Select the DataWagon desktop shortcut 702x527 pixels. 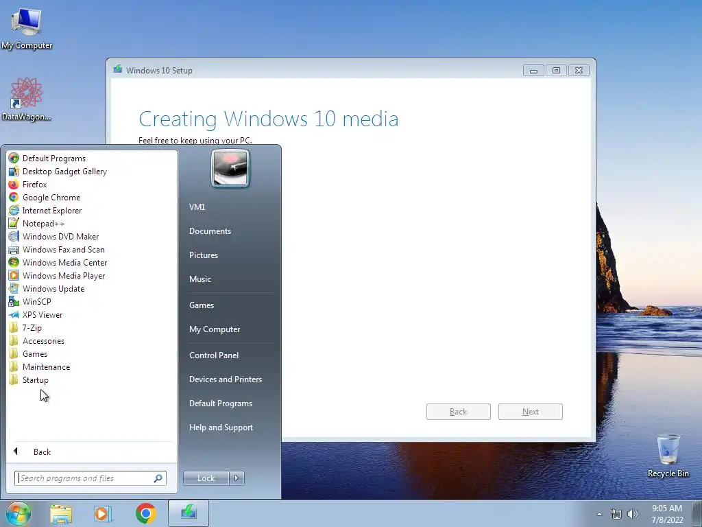[27, 99]
